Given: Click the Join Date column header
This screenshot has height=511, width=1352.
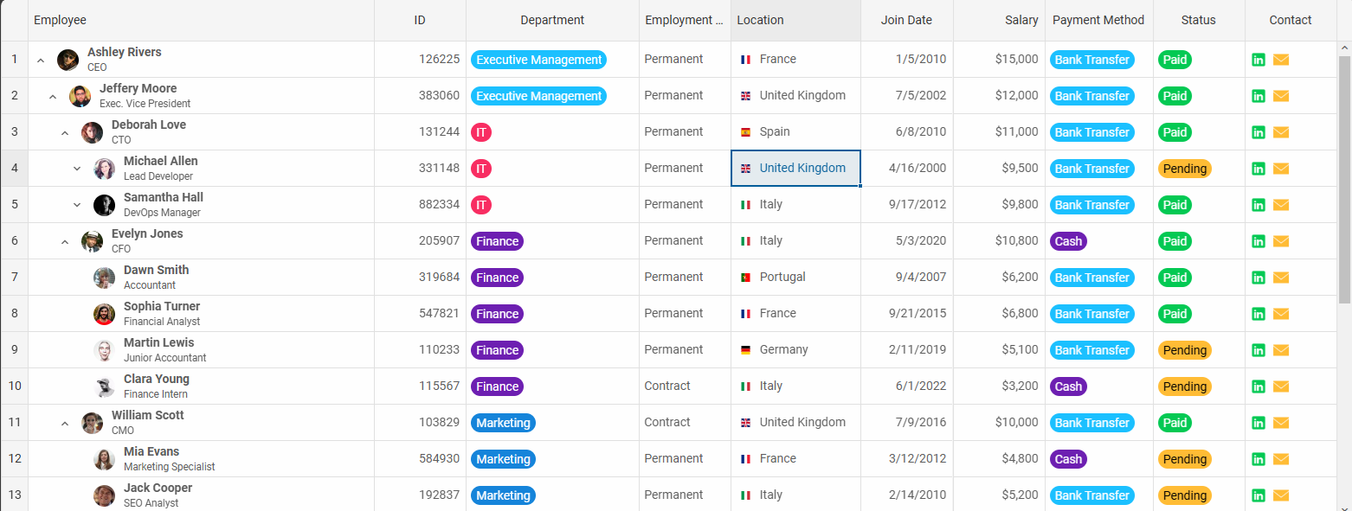Looking at the screenshot, I should (906, 20).
